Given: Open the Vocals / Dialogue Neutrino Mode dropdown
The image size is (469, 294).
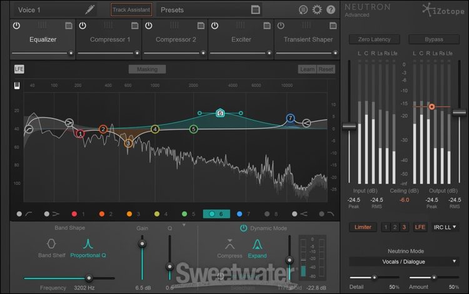Looking at the screenshot, I should [x=404, y=262].
